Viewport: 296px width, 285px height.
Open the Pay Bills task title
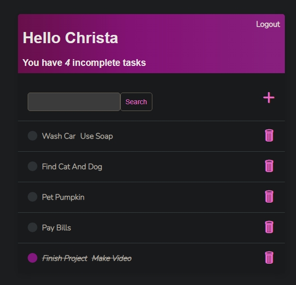(56, 228)
